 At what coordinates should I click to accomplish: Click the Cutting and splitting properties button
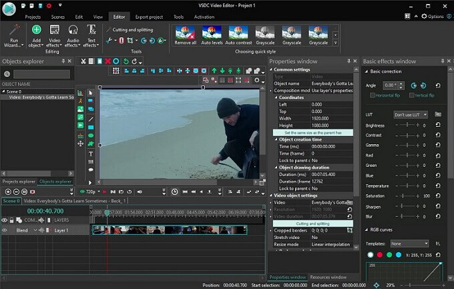coord(313,224)
